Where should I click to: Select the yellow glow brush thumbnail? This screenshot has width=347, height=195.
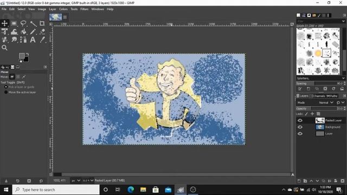point(318,53)
